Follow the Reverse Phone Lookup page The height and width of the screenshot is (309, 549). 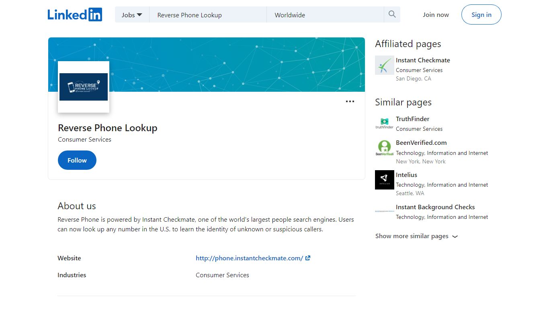77,160
